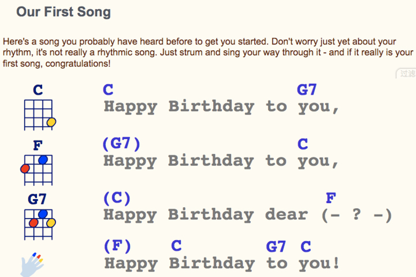Click the G7 label above its chord diagram
Screen dimensions: 416x277
pos(37,199)
